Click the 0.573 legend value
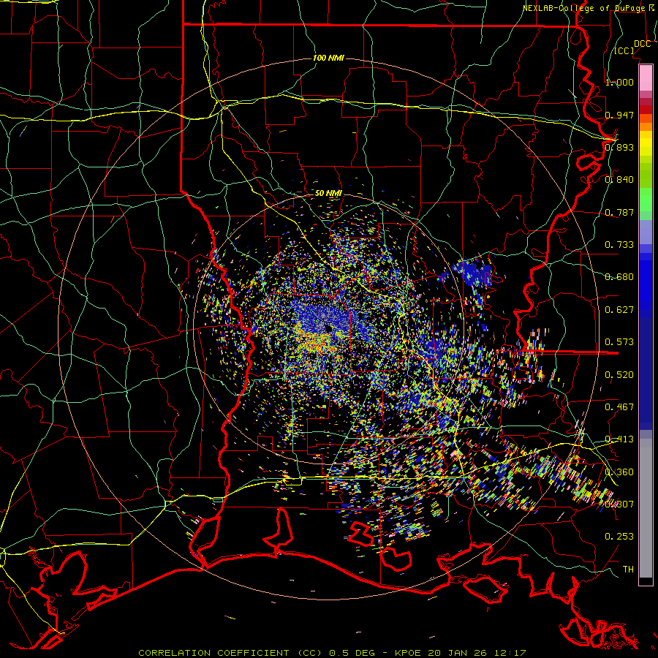Image resolution: width=658 pixels, height=658 pixels. click(619, 341)
